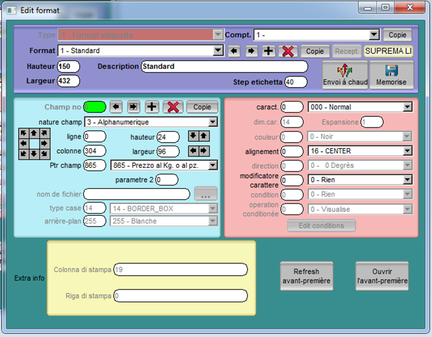The height and width of the screenshot is (337, 432).
Task: Go to previous champ field arrow
Action: click(116, 107)
